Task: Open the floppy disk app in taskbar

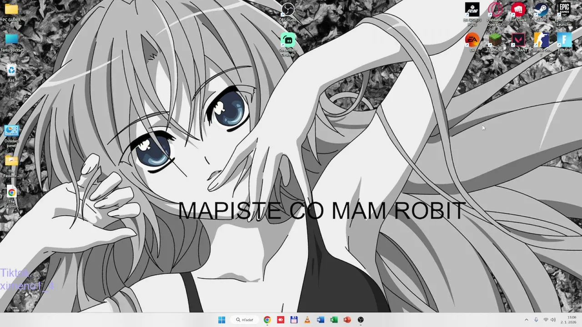Action: tap(294, 320)
